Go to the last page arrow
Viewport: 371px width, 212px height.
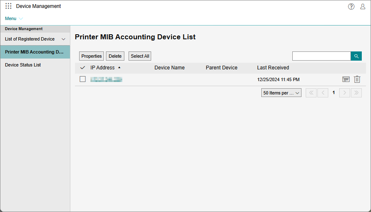(x=356, y=93)
